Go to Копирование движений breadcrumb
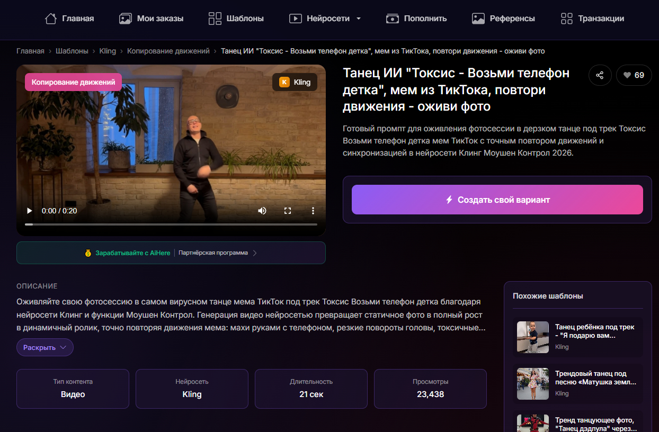The height and width of the screenshot is (432, 659). 168,51
